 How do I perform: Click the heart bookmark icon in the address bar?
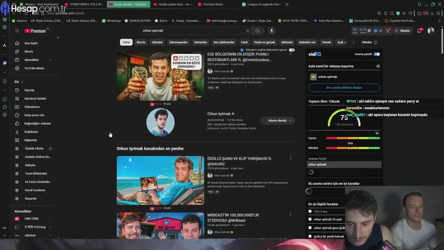410,13
